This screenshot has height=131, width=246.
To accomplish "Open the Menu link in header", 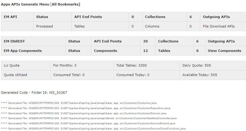I will (43, 4).
